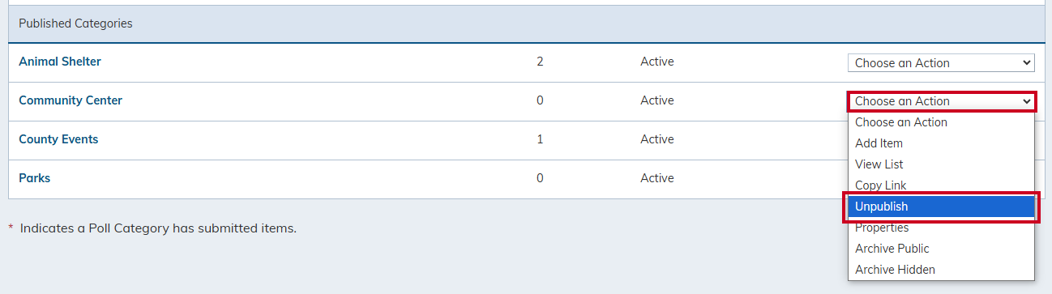Open the Parks category link

coord(34,178)
